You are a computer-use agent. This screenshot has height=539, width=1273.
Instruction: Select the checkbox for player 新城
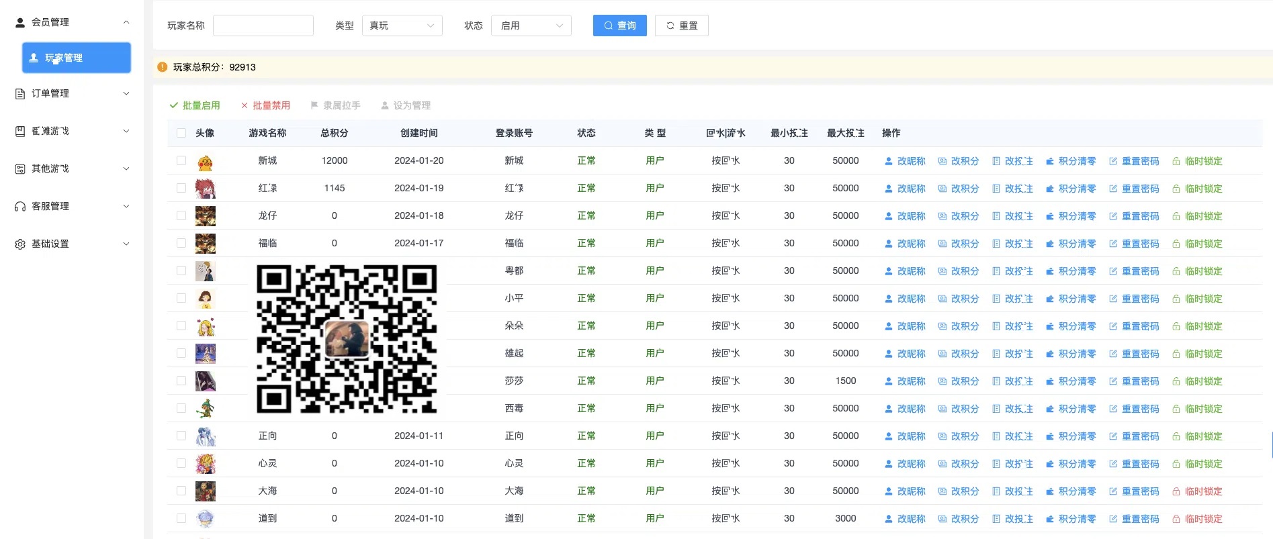click(x=181, y=160)
